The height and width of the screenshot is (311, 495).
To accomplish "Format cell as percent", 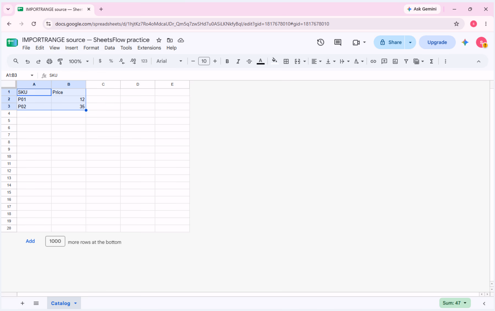I will tap(111, 61).
